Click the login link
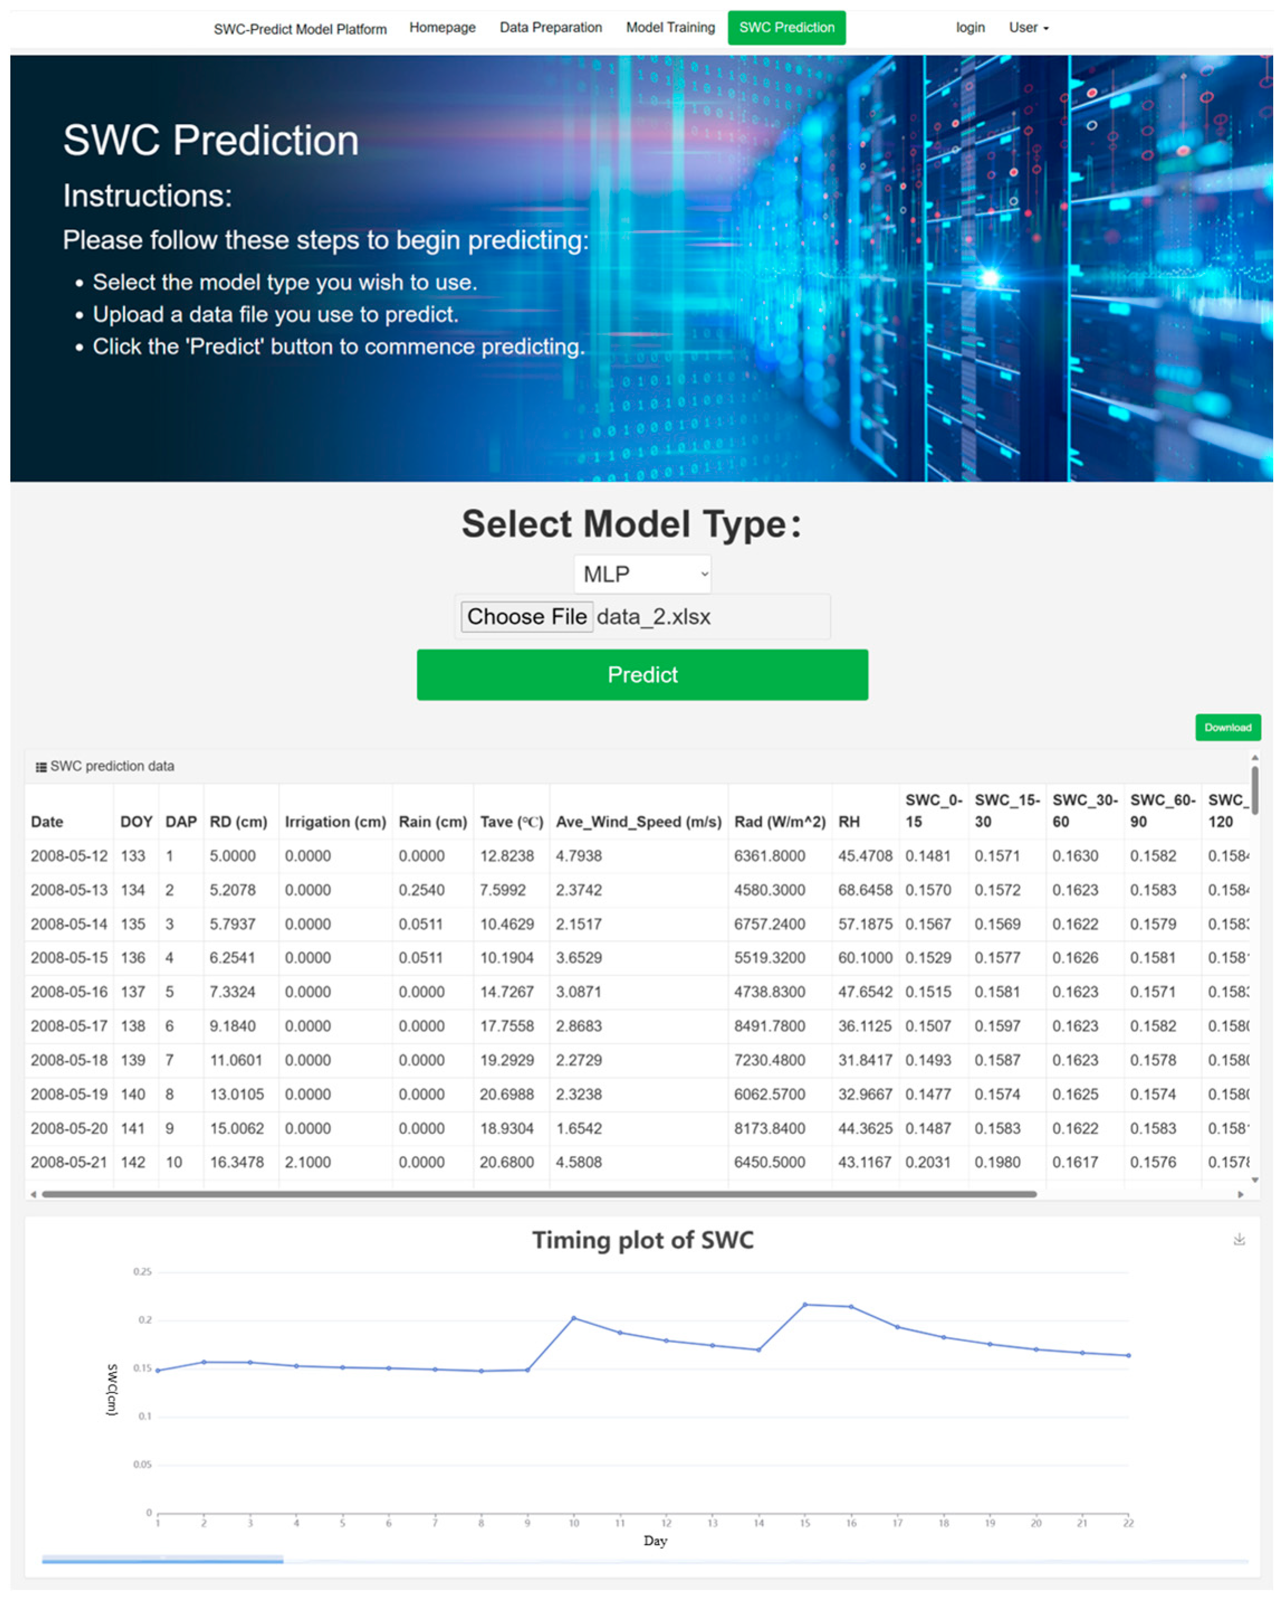1281x1604 pixels. pyautogui.click(x=970, y=27)
